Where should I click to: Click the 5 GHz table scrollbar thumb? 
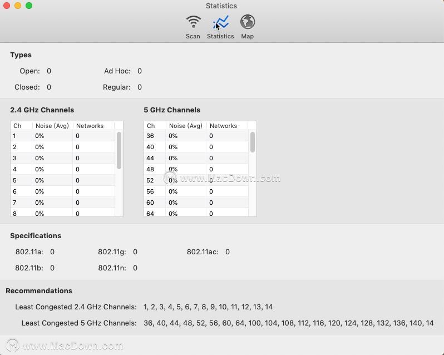point(253,142)
